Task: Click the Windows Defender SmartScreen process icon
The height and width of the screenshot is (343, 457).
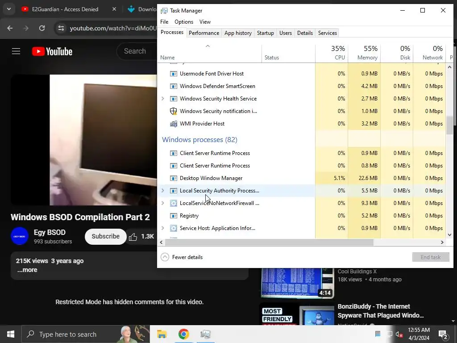Action: tap(174, 86)
